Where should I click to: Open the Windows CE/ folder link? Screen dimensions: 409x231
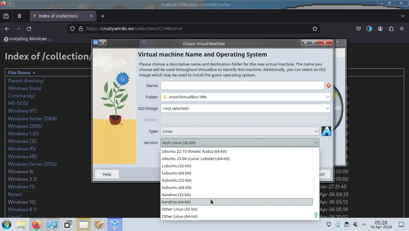coord(22,141)
